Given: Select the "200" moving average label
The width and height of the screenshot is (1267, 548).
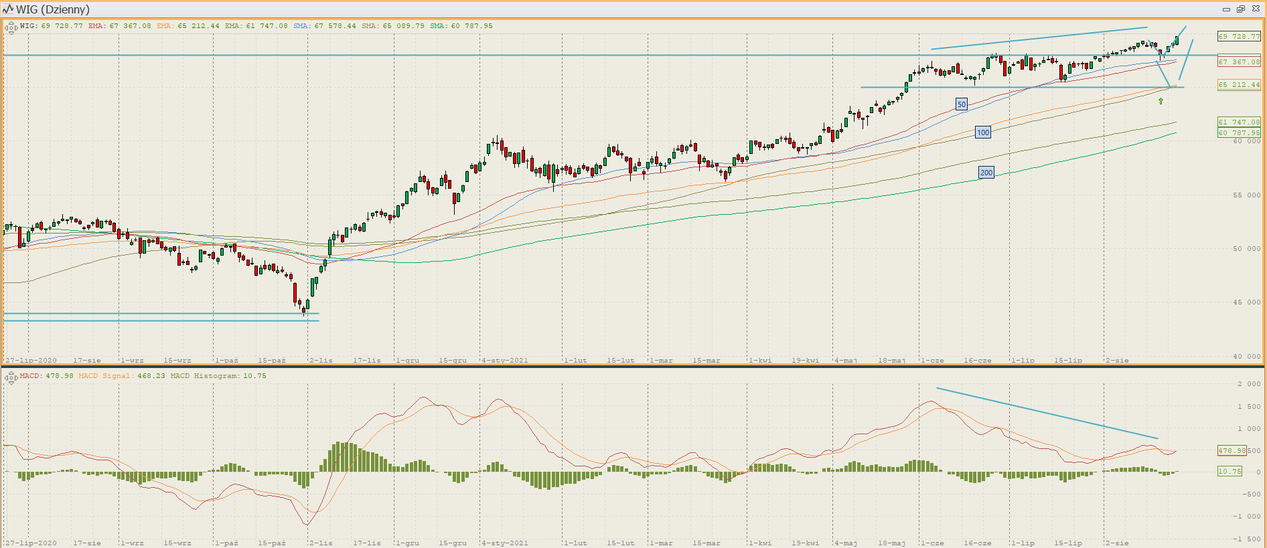Looking at the screenshot, I should point(986,173).
